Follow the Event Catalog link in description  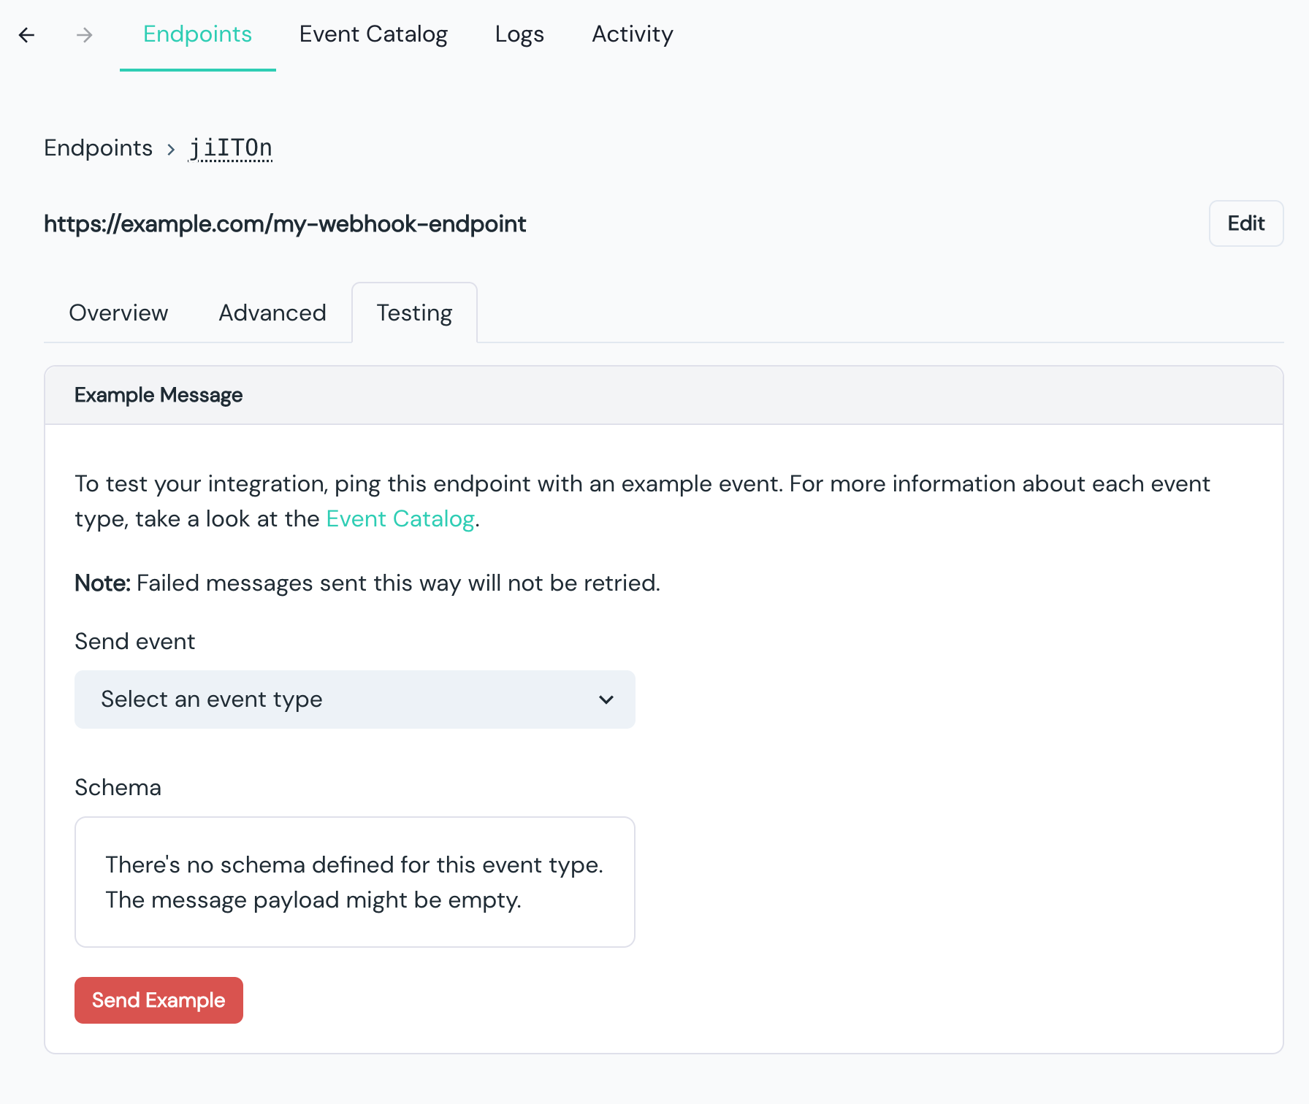point(400,519)
